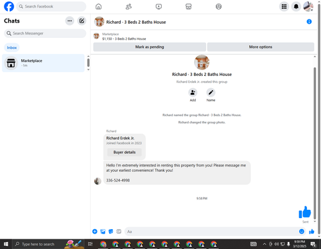Click the phone number 336-524-4998

click(118, 180)
